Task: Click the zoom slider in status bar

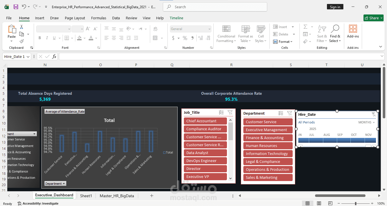Action: pos(356,203)
